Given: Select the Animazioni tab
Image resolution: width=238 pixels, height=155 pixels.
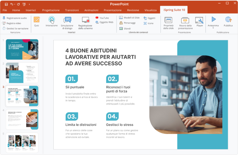Looking at the screenshot, I should coord(91,10).
